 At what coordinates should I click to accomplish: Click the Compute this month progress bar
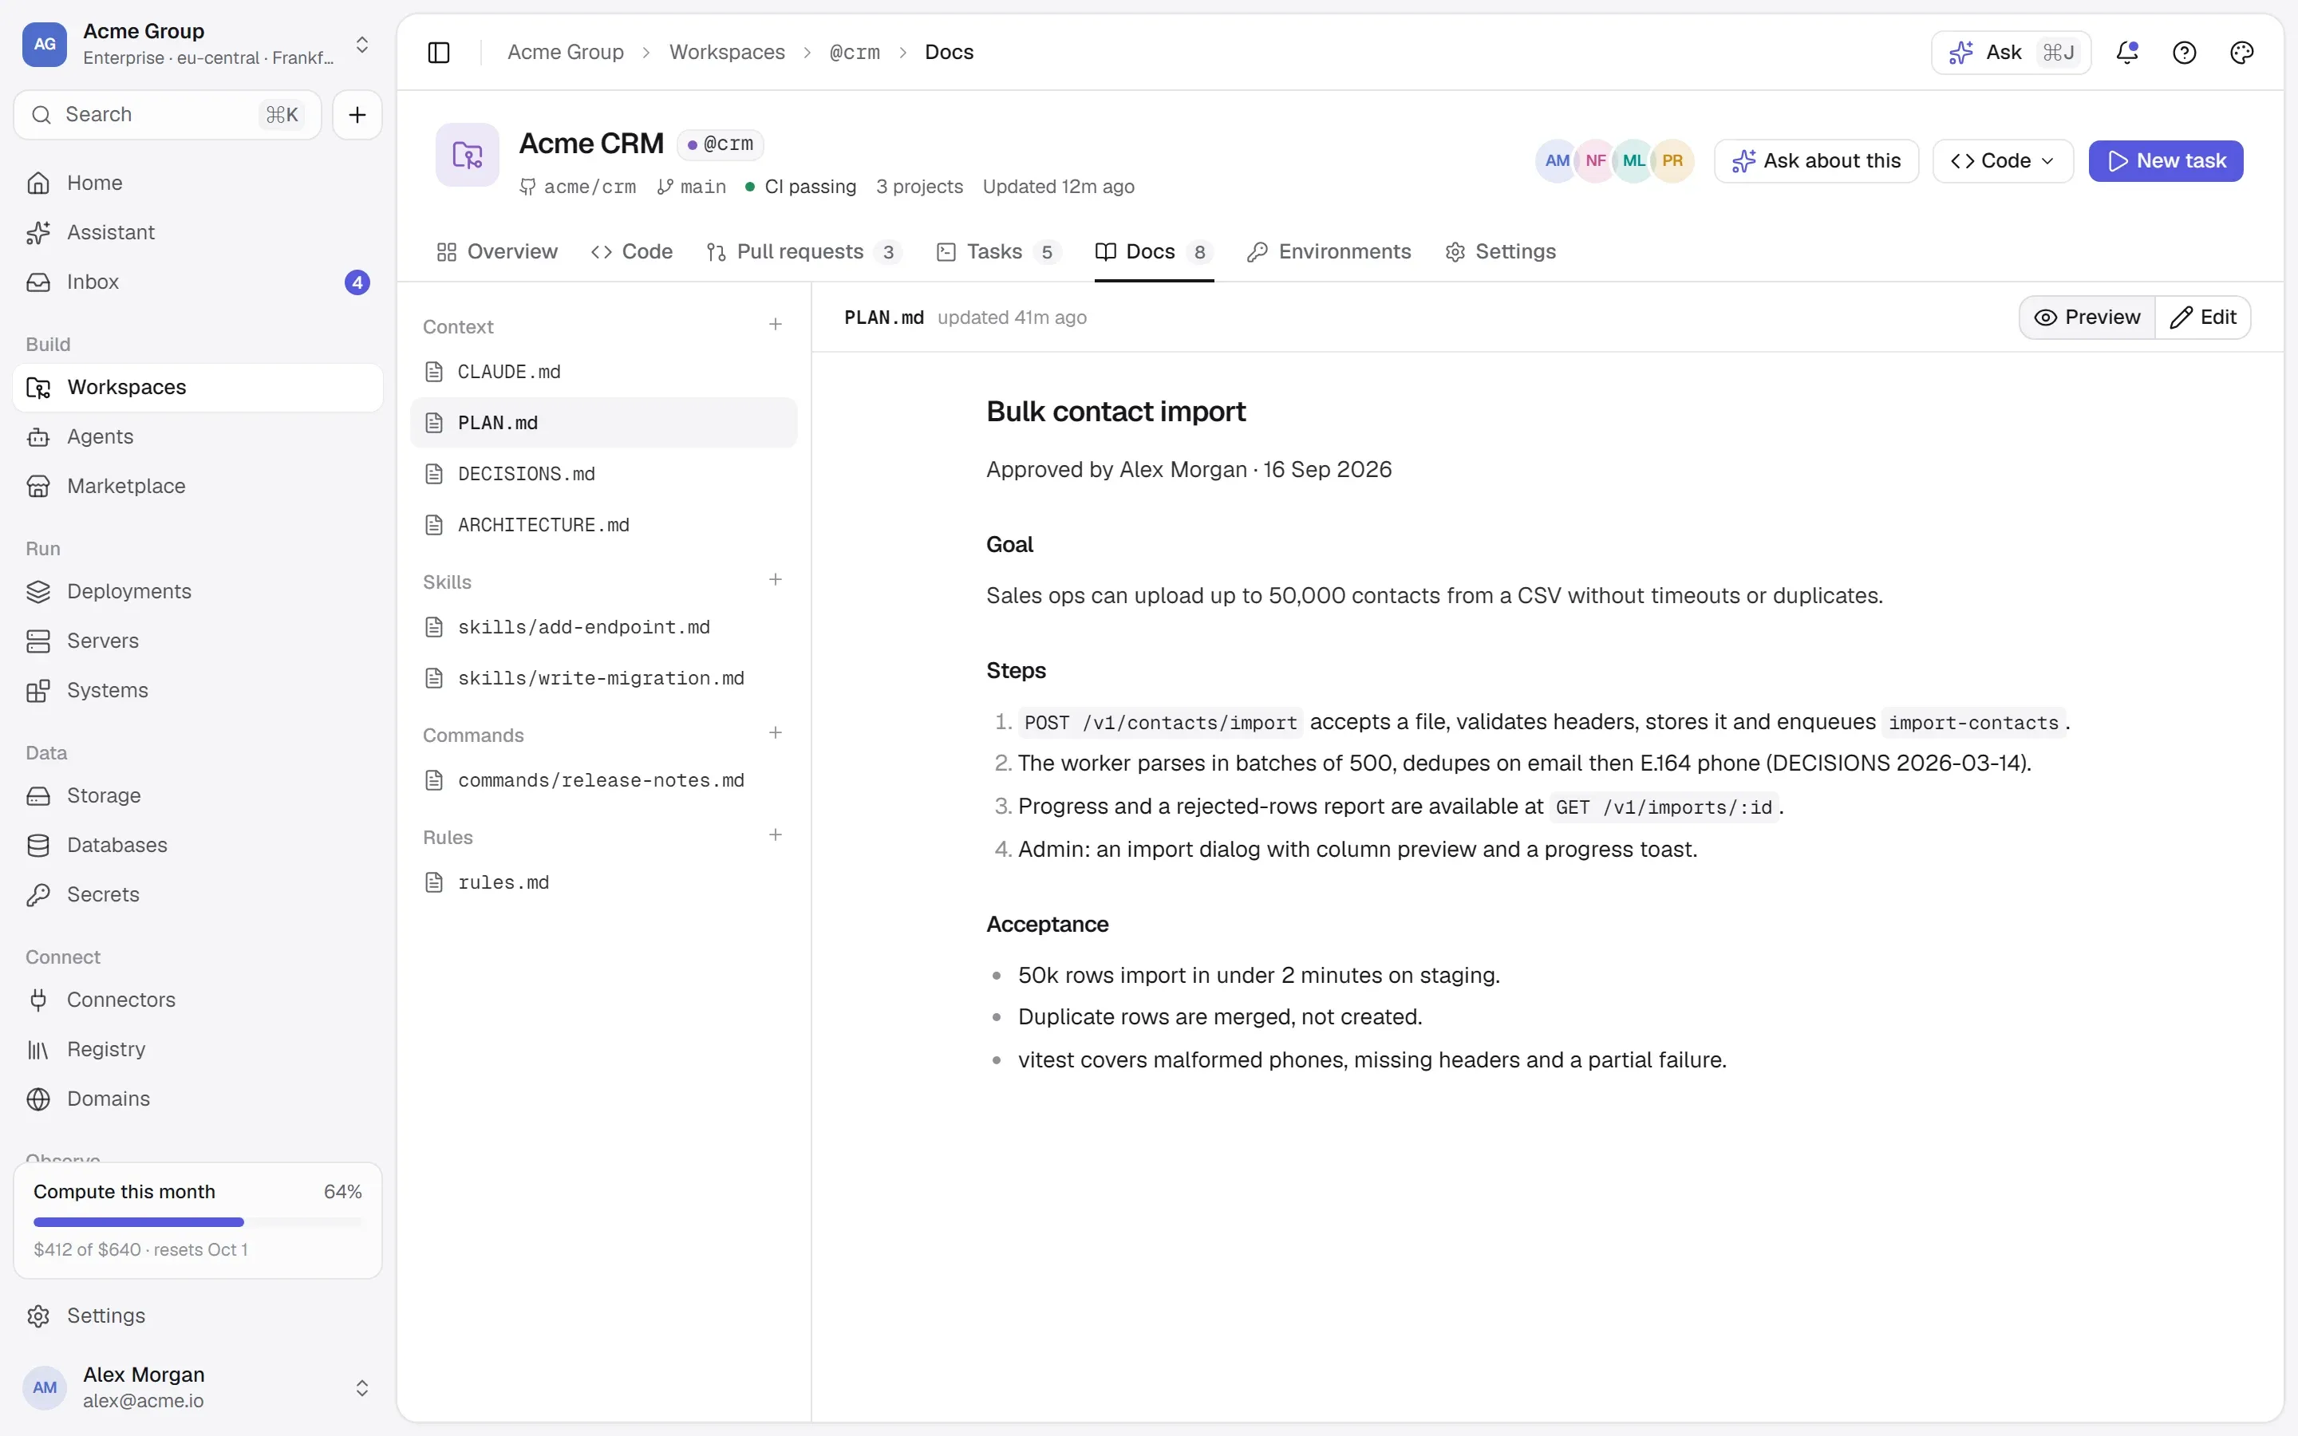198,1222
